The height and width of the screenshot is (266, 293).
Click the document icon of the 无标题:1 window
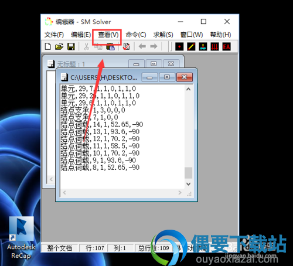pos(51,64)
